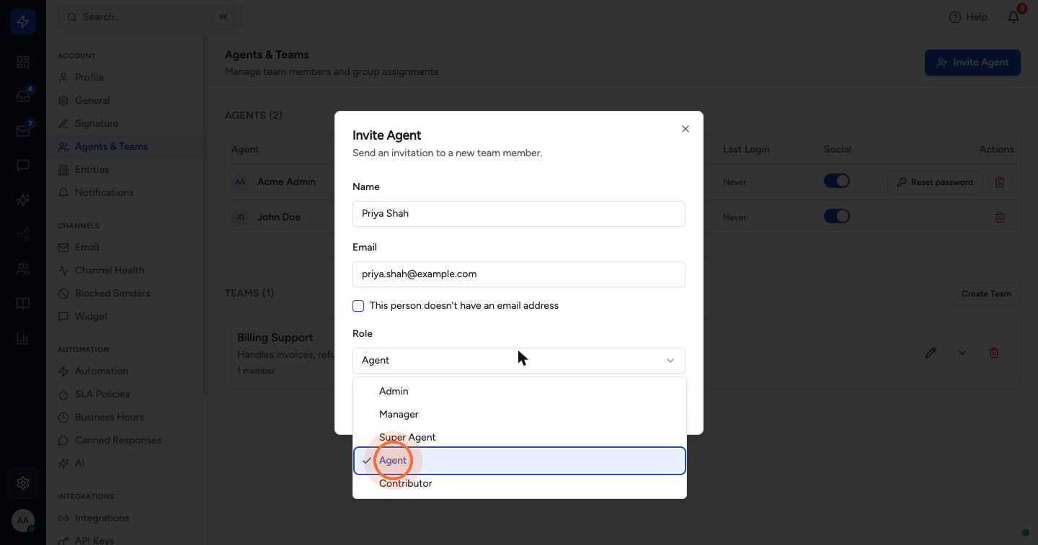
Task: Click the search magnifier icon
Action: click(72, 17)
